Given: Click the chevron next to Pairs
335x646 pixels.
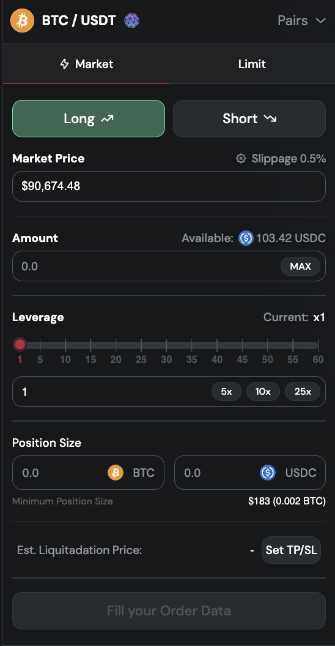Looking at the screenshot, I should [320, 21].
